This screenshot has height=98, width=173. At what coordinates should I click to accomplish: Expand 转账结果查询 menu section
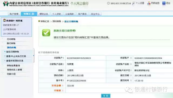[2, 65]
